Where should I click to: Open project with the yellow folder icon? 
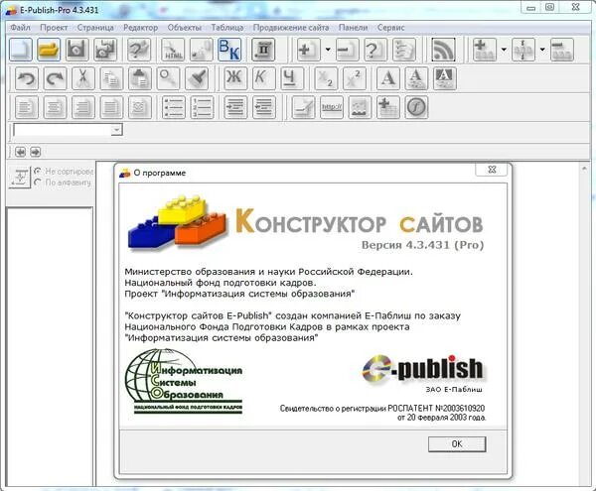pos(49,50)
